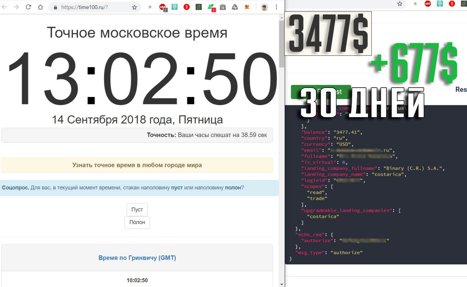
Task: Bookmark time100.ru with the star icon
Action: [134, 7]
